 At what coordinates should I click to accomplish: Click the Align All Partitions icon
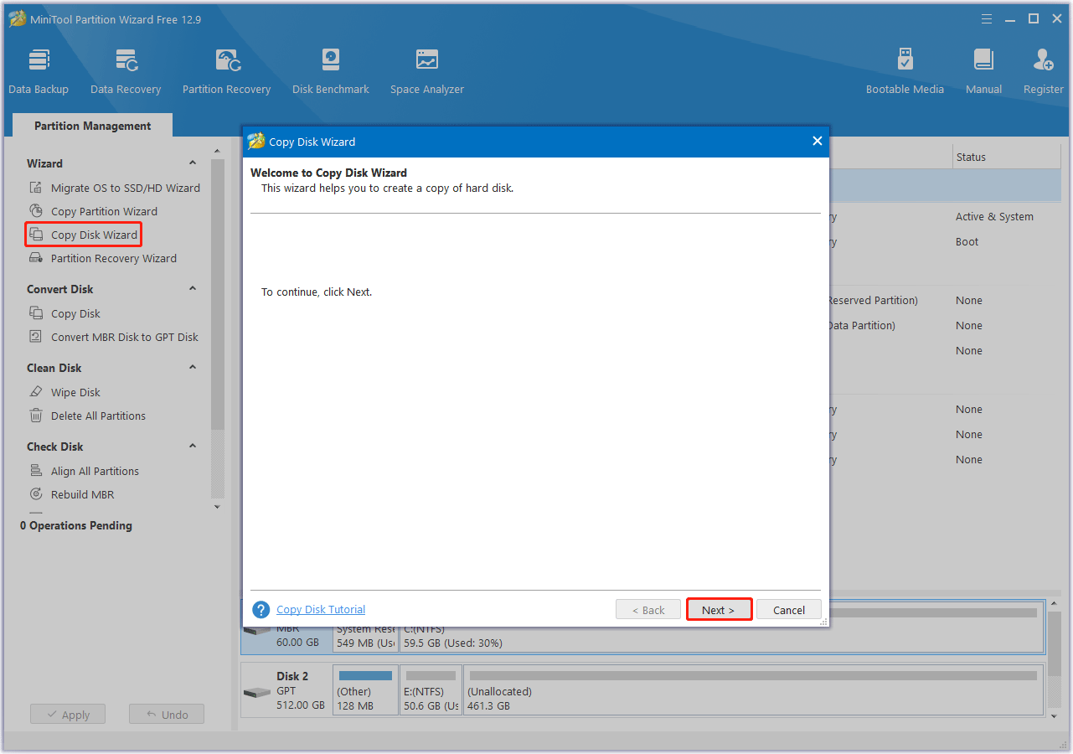pyautogui.click(x=36, y=471)
